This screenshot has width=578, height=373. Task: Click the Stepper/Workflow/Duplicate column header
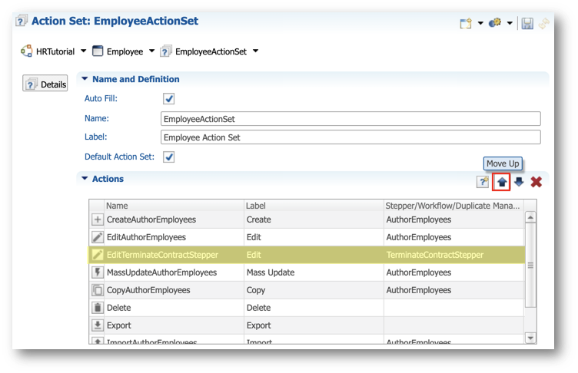(453, 206)
